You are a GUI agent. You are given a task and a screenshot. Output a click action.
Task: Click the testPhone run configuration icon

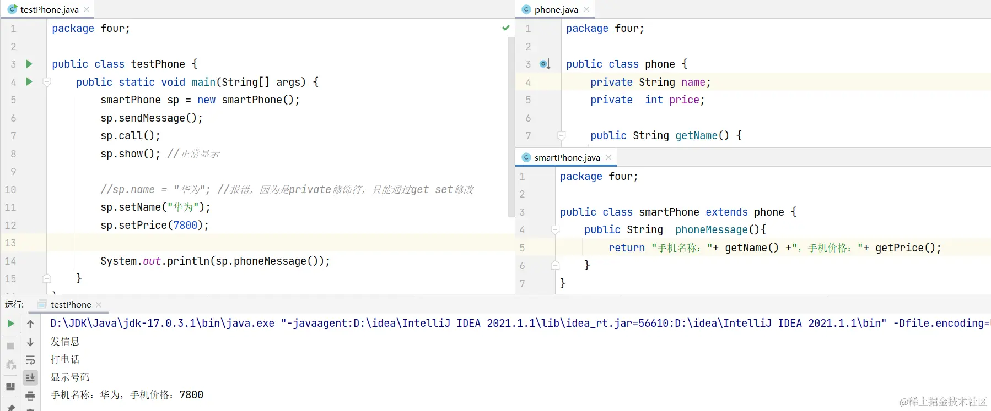pos(42,304)
